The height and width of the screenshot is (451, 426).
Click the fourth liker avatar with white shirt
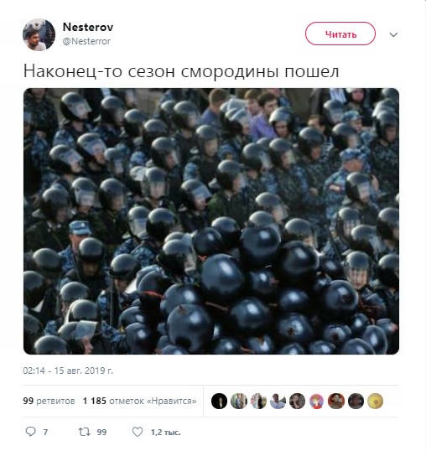tap(278, 401)
